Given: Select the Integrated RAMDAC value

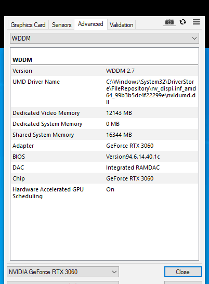Looking at the screenshot, I should click(x=133, y=167).
